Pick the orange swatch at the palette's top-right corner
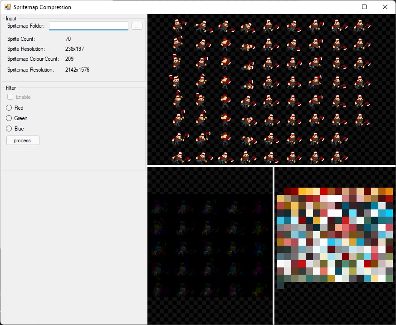This screenshot has width=396, height=325. coord(389,191)
